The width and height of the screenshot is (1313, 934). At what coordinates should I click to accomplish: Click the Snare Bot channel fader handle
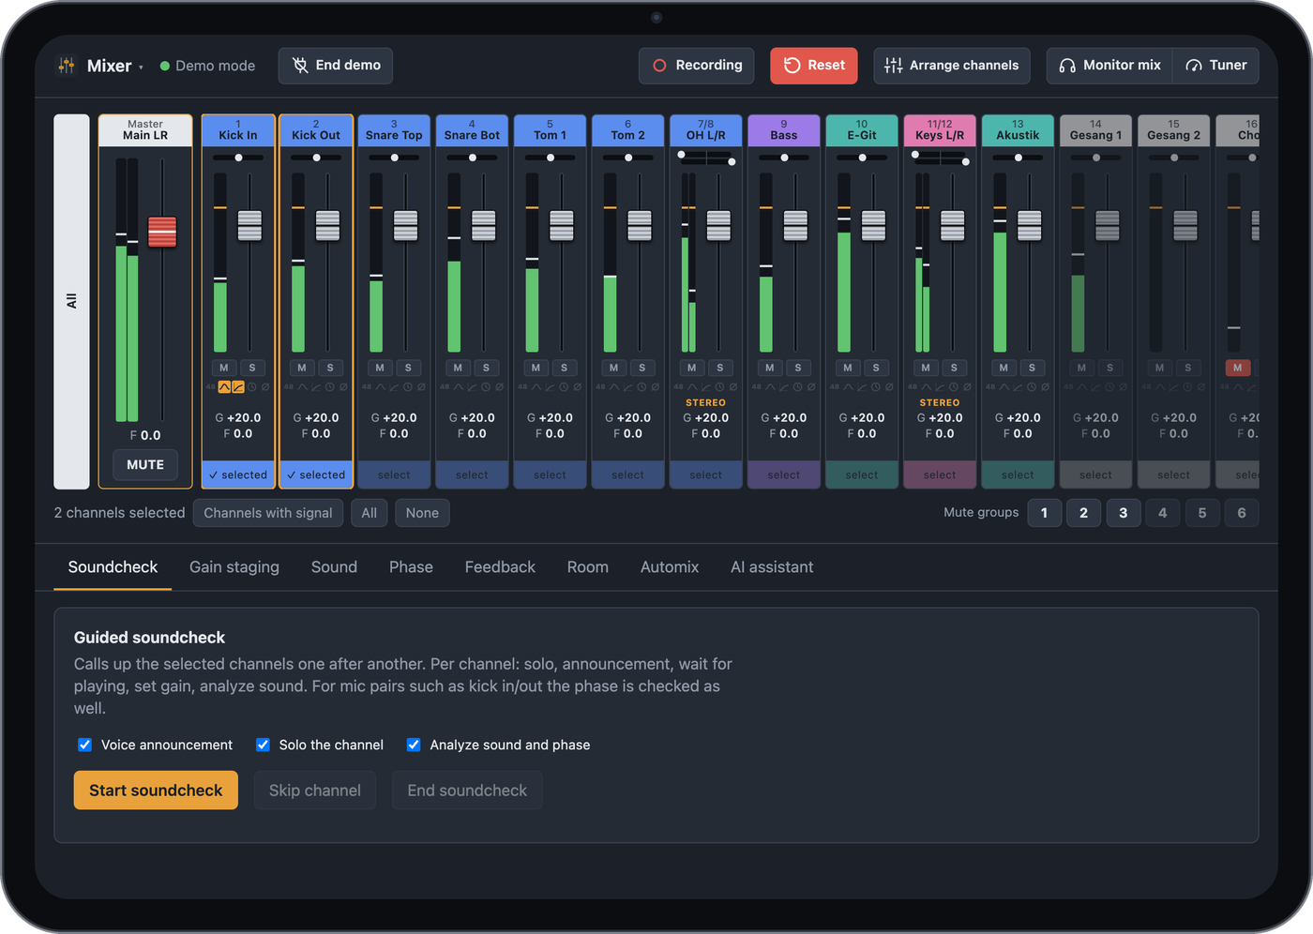pyautogui.click(x=484, y=225)
